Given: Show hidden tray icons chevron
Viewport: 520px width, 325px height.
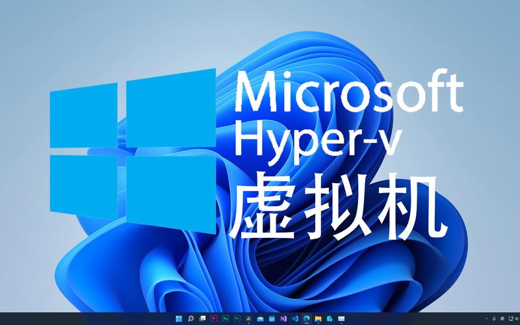Looking at the screenshot, I should click(x=486, y=318).
